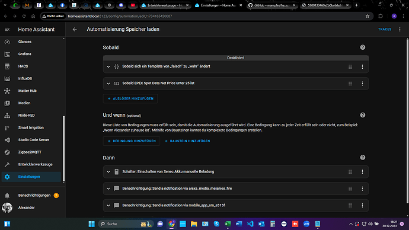Click Auslöser hinzufügen button
The image size is (409, 230).
(130, 98)
